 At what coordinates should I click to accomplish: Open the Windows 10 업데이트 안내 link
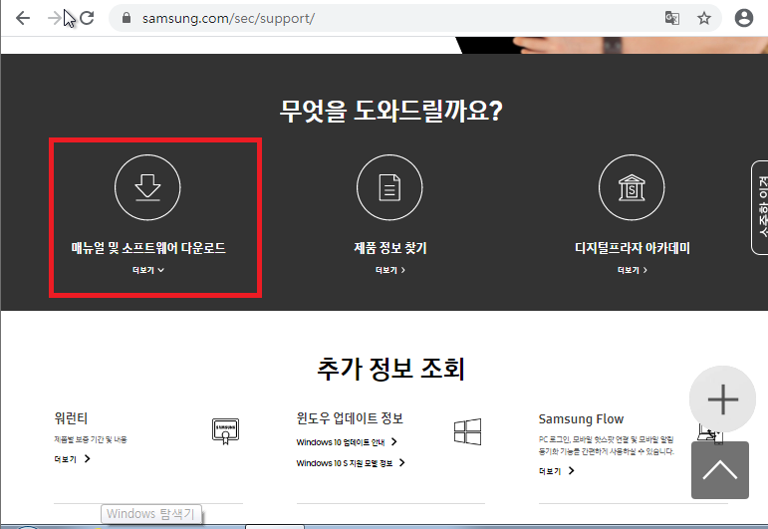pyautogui.click(x=346, y=441)
